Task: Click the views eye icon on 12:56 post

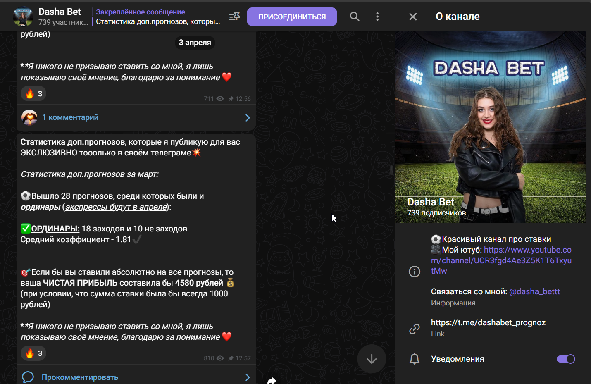Action: 220,99
